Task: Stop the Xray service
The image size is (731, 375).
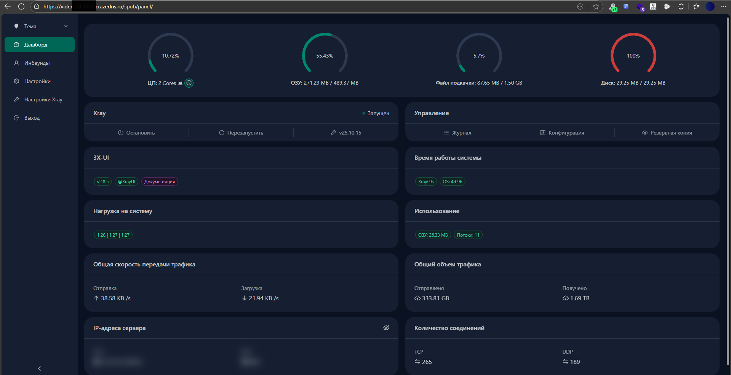Action: point(136,133)
